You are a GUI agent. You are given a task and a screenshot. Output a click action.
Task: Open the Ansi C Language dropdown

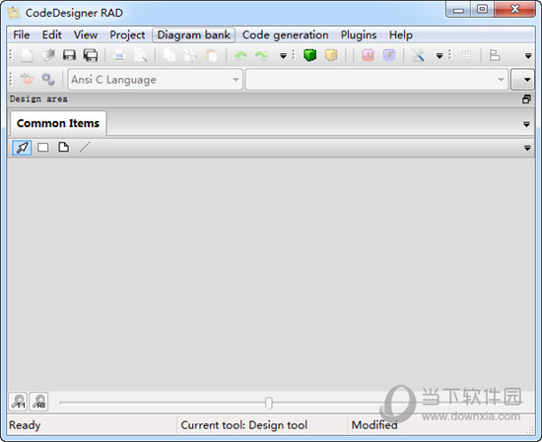pyautogui.click(x=155, y=80)
